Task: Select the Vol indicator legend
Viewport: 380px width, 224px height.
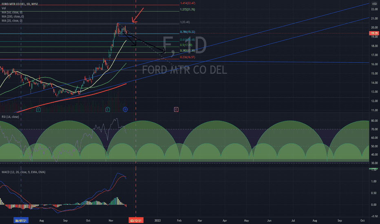Action: [x=4, y=8]
